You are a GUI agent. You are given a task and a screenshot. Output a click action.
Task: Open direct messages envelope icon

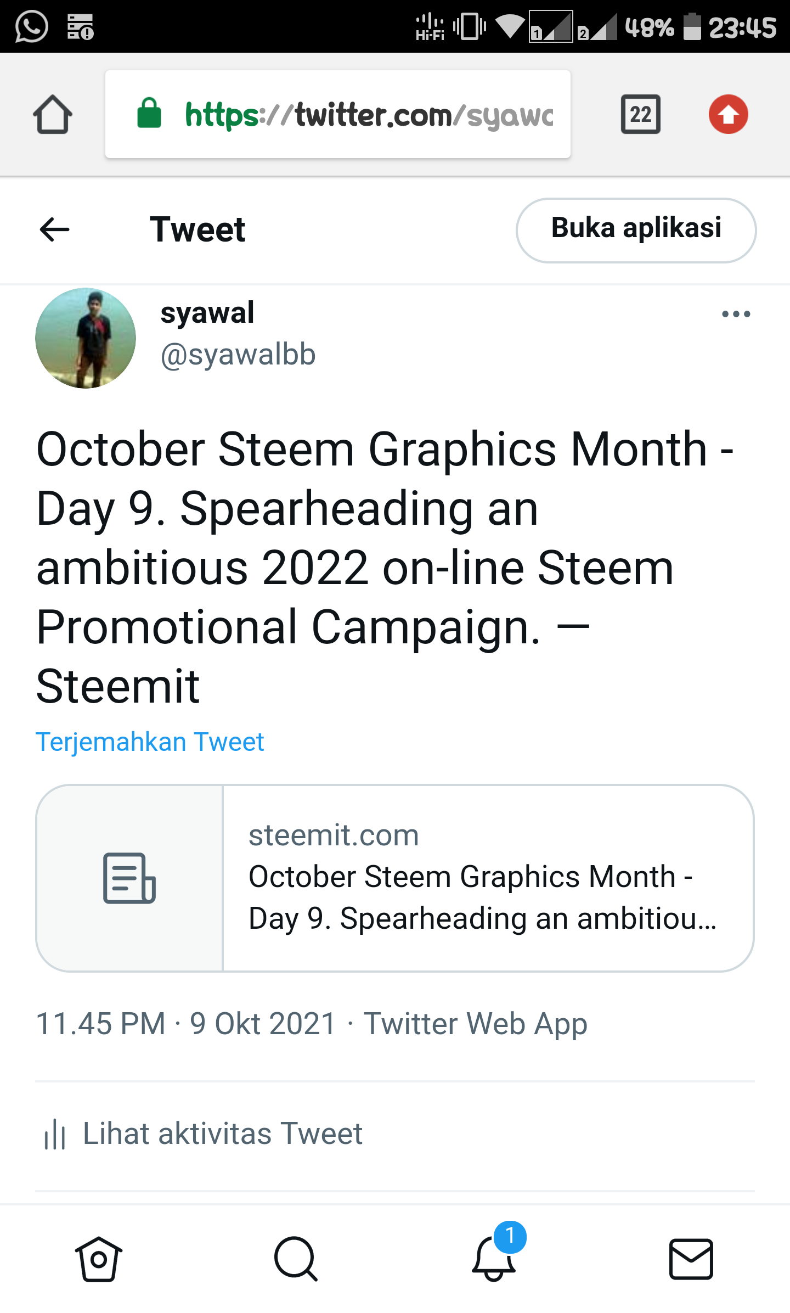[691, 1259]
